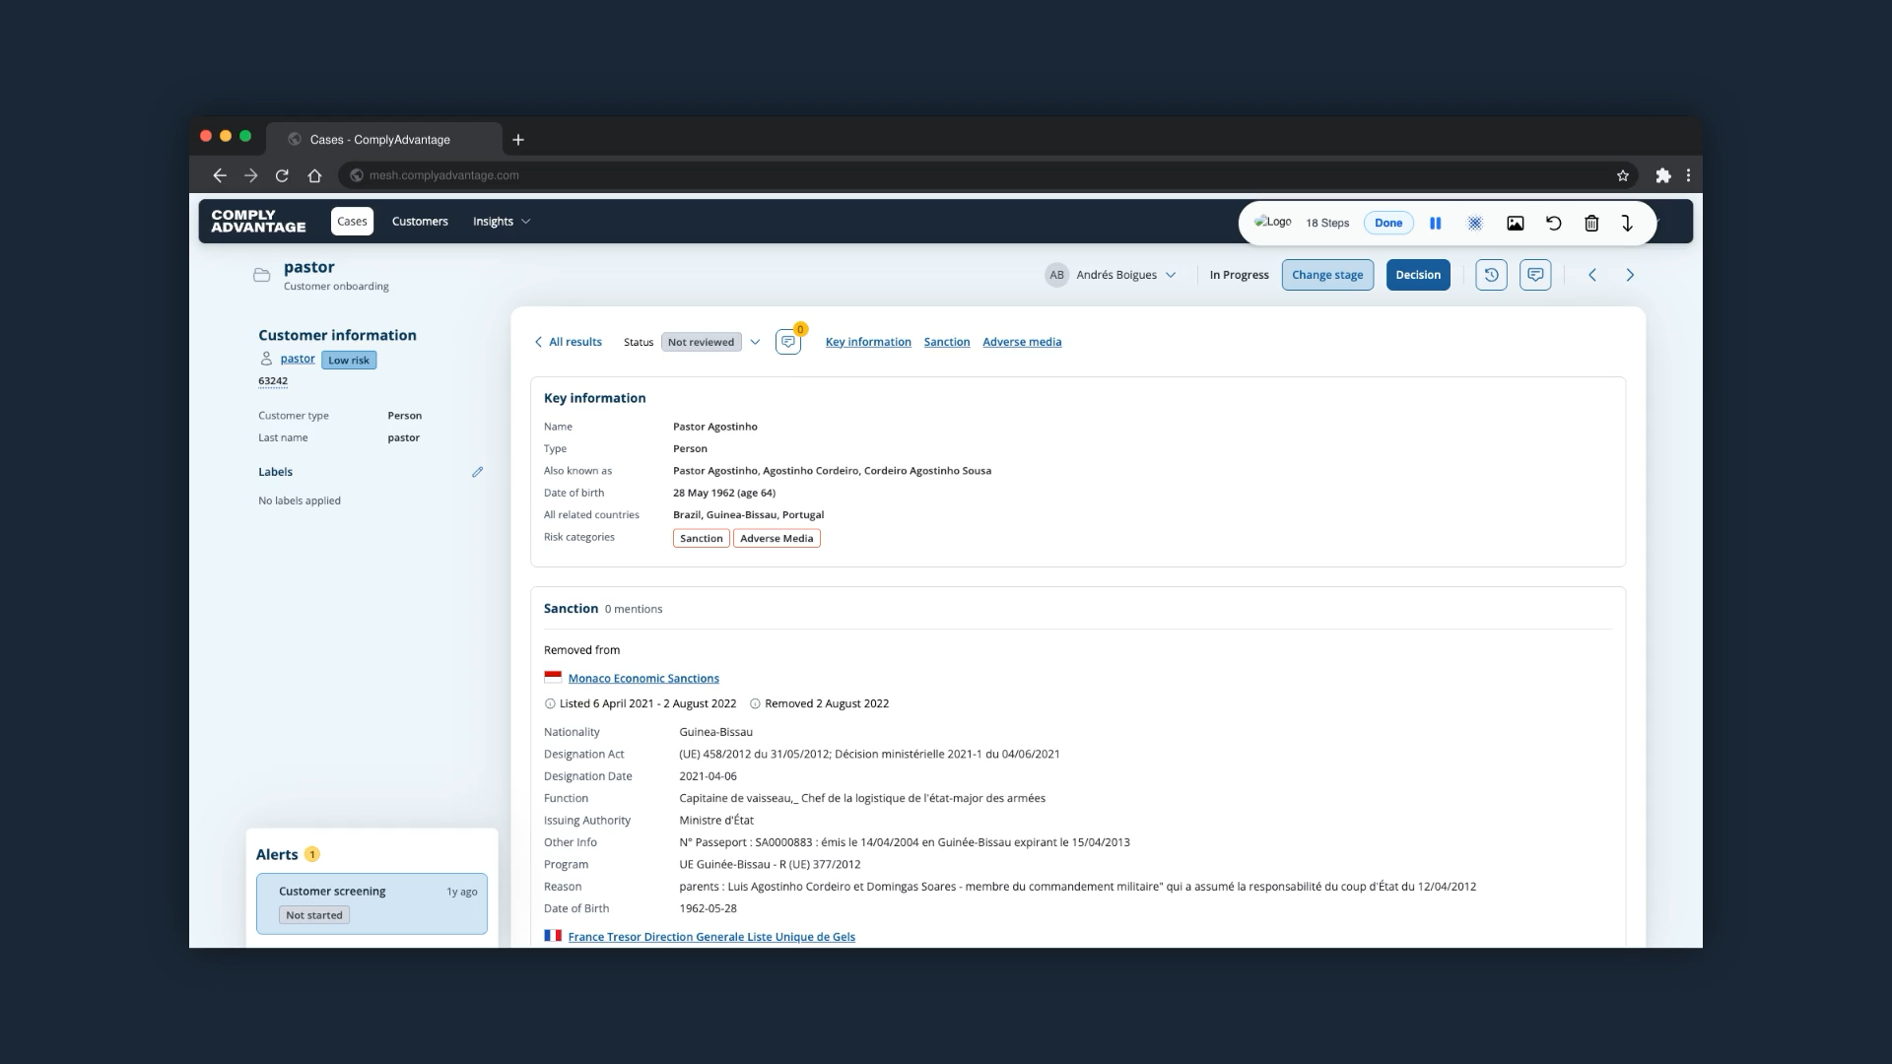Click the Listed 6 April 2021 date info
This screenshot has height=1064, width=1892.
(x=641, y=704)
